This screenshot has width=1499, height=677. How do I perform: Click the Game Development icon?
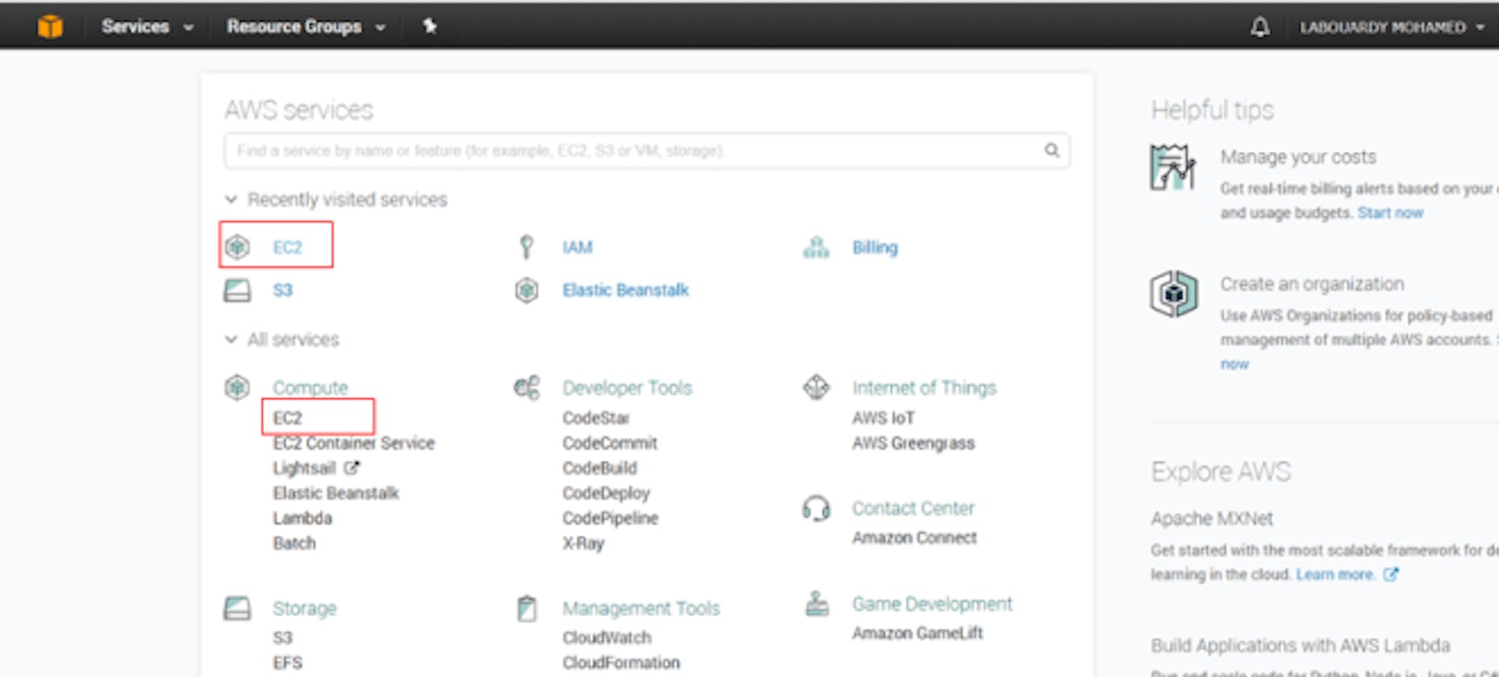[817, 604]
